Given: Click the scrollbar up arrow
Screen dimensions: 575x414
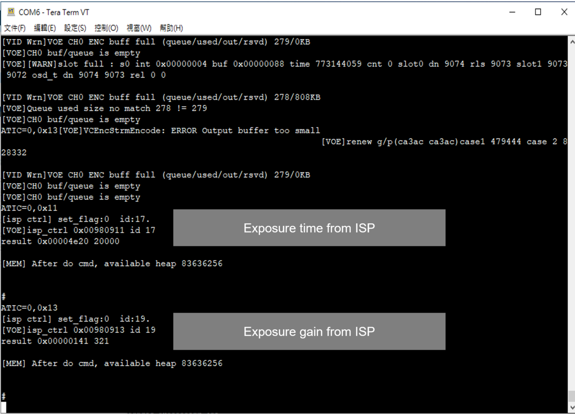Looking at the screenshot, I should [571, 41].
